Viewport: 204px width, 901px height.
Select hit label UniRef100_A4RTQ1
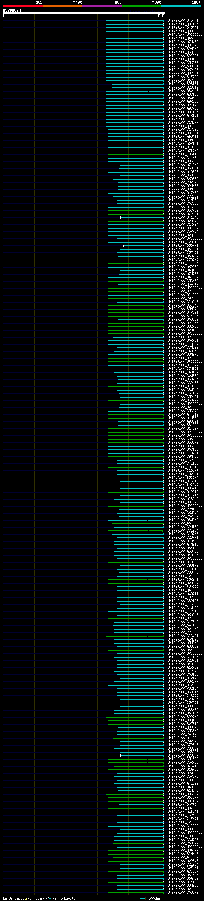coord(183,115)
